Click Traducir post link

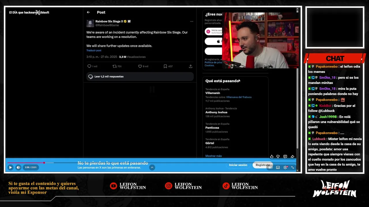tap(94, 50)
